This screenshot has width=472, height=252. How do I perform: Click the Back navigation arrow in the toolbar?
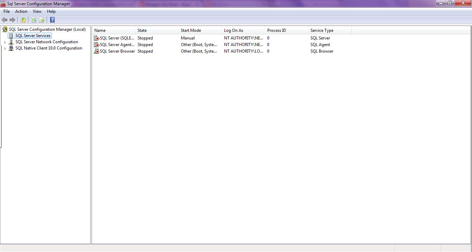pyautogui.click(x=4, y=20)
